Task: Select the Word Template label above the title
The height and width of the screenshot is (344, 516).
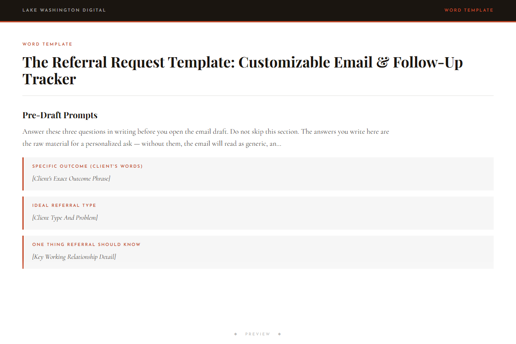Action: click(x=47, y=44)
